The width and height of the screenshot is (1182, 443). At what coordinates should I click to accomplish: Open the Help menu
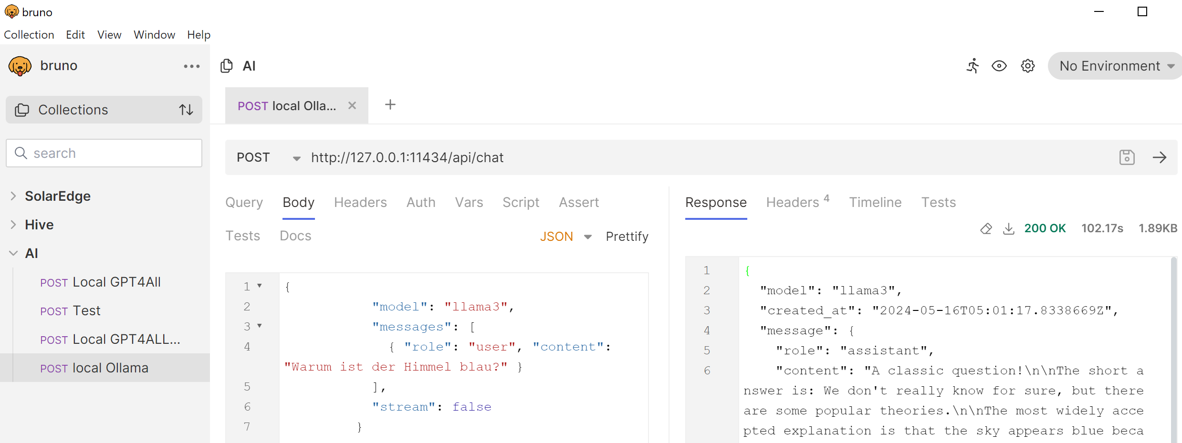click(x=199, y=35)
